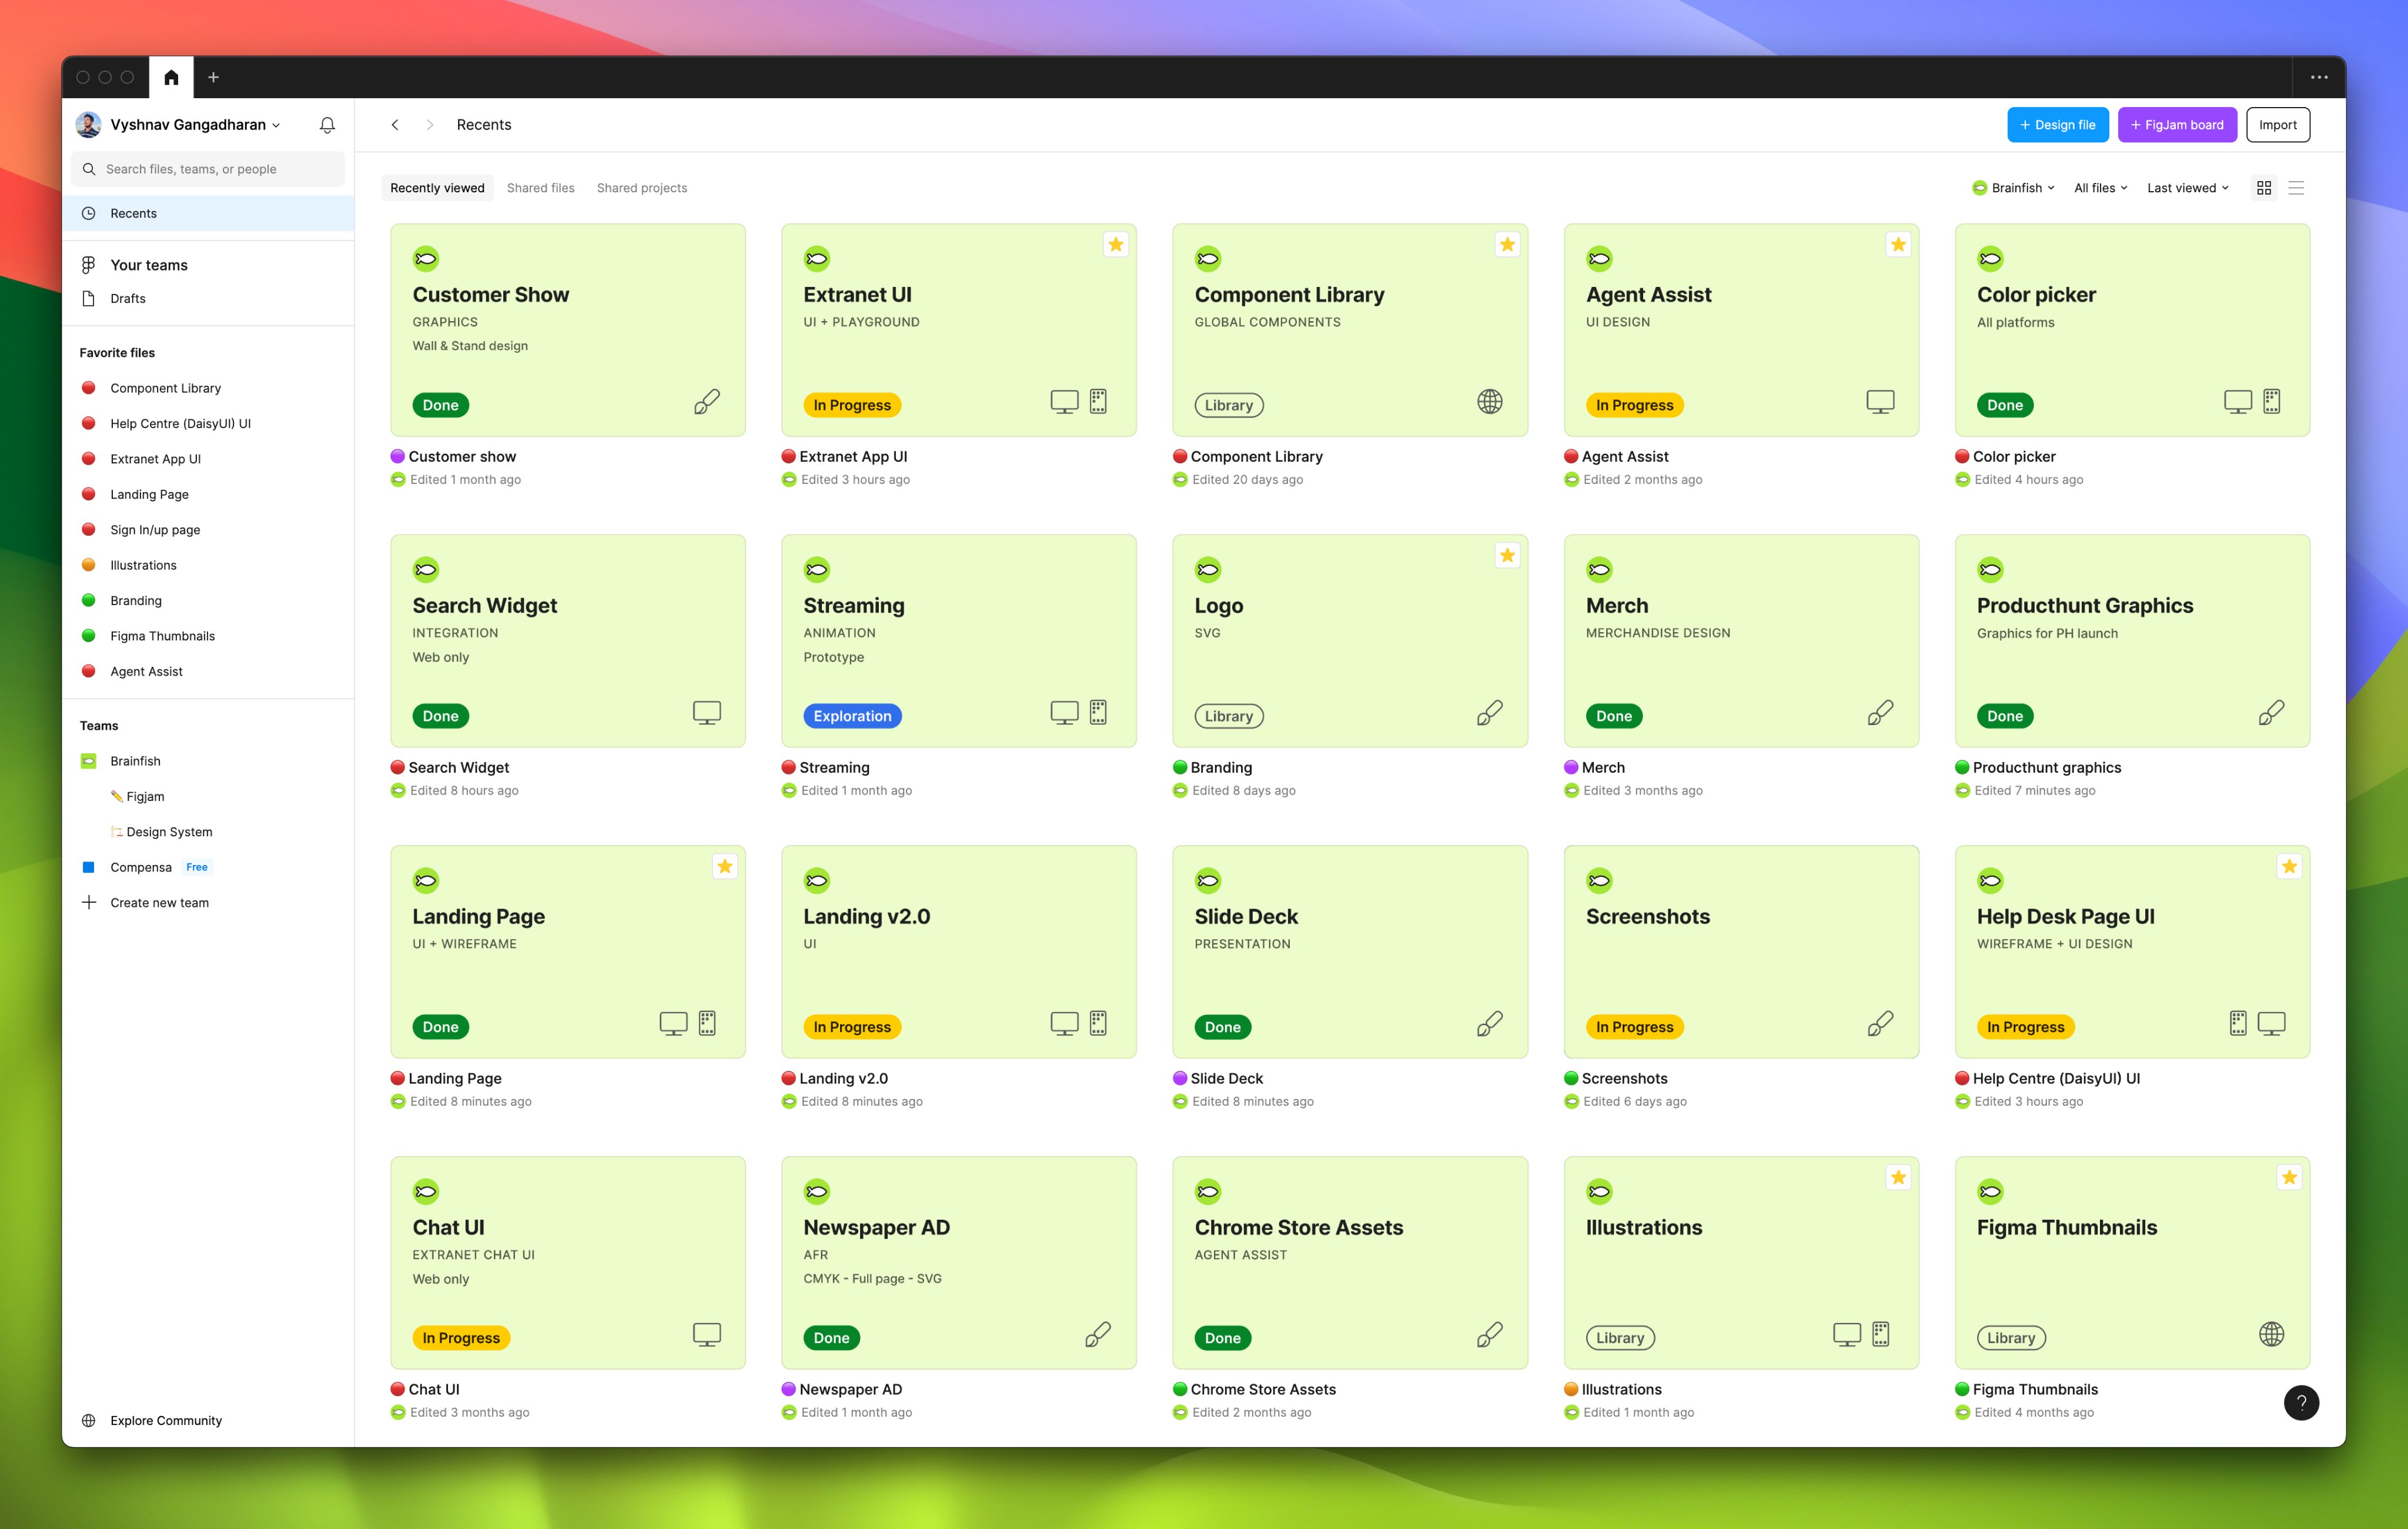
Task: Open the Last viewed sort dropdown
Action: click(2188, 188)
